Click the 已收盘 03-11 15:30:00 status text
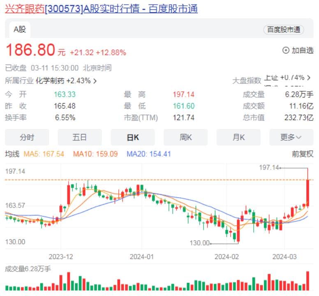Screen dimensions: 319x296 click(x=42, y=68)
